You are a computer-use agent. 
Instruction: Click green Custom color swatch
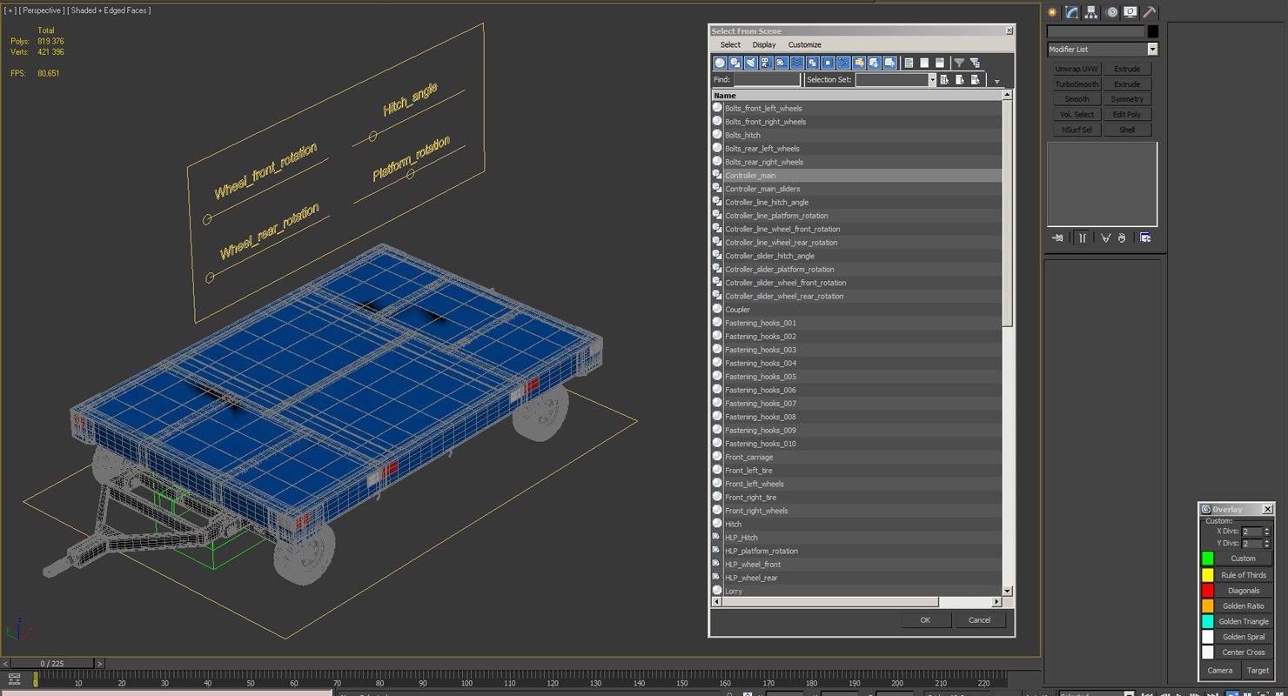tap(1208, 559)
